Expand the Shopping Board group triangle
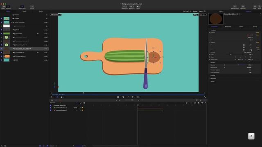Screen dimensions: 262x147 click(14, 56)
